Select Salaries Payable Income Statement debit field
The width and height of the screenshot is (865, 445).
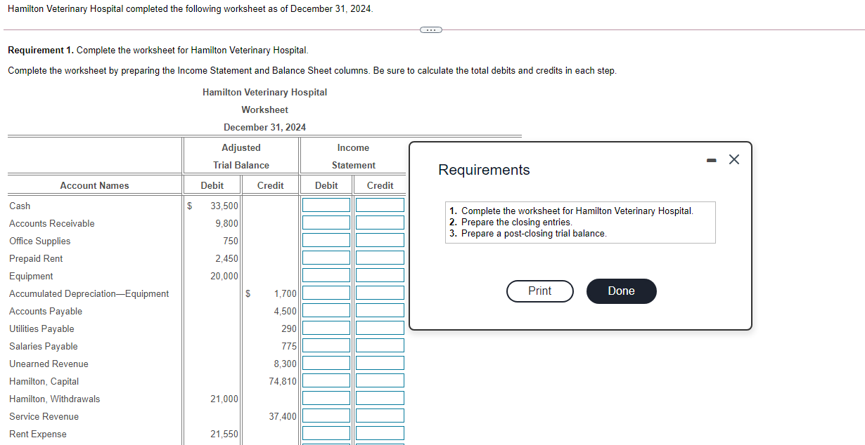click(326, 345)
